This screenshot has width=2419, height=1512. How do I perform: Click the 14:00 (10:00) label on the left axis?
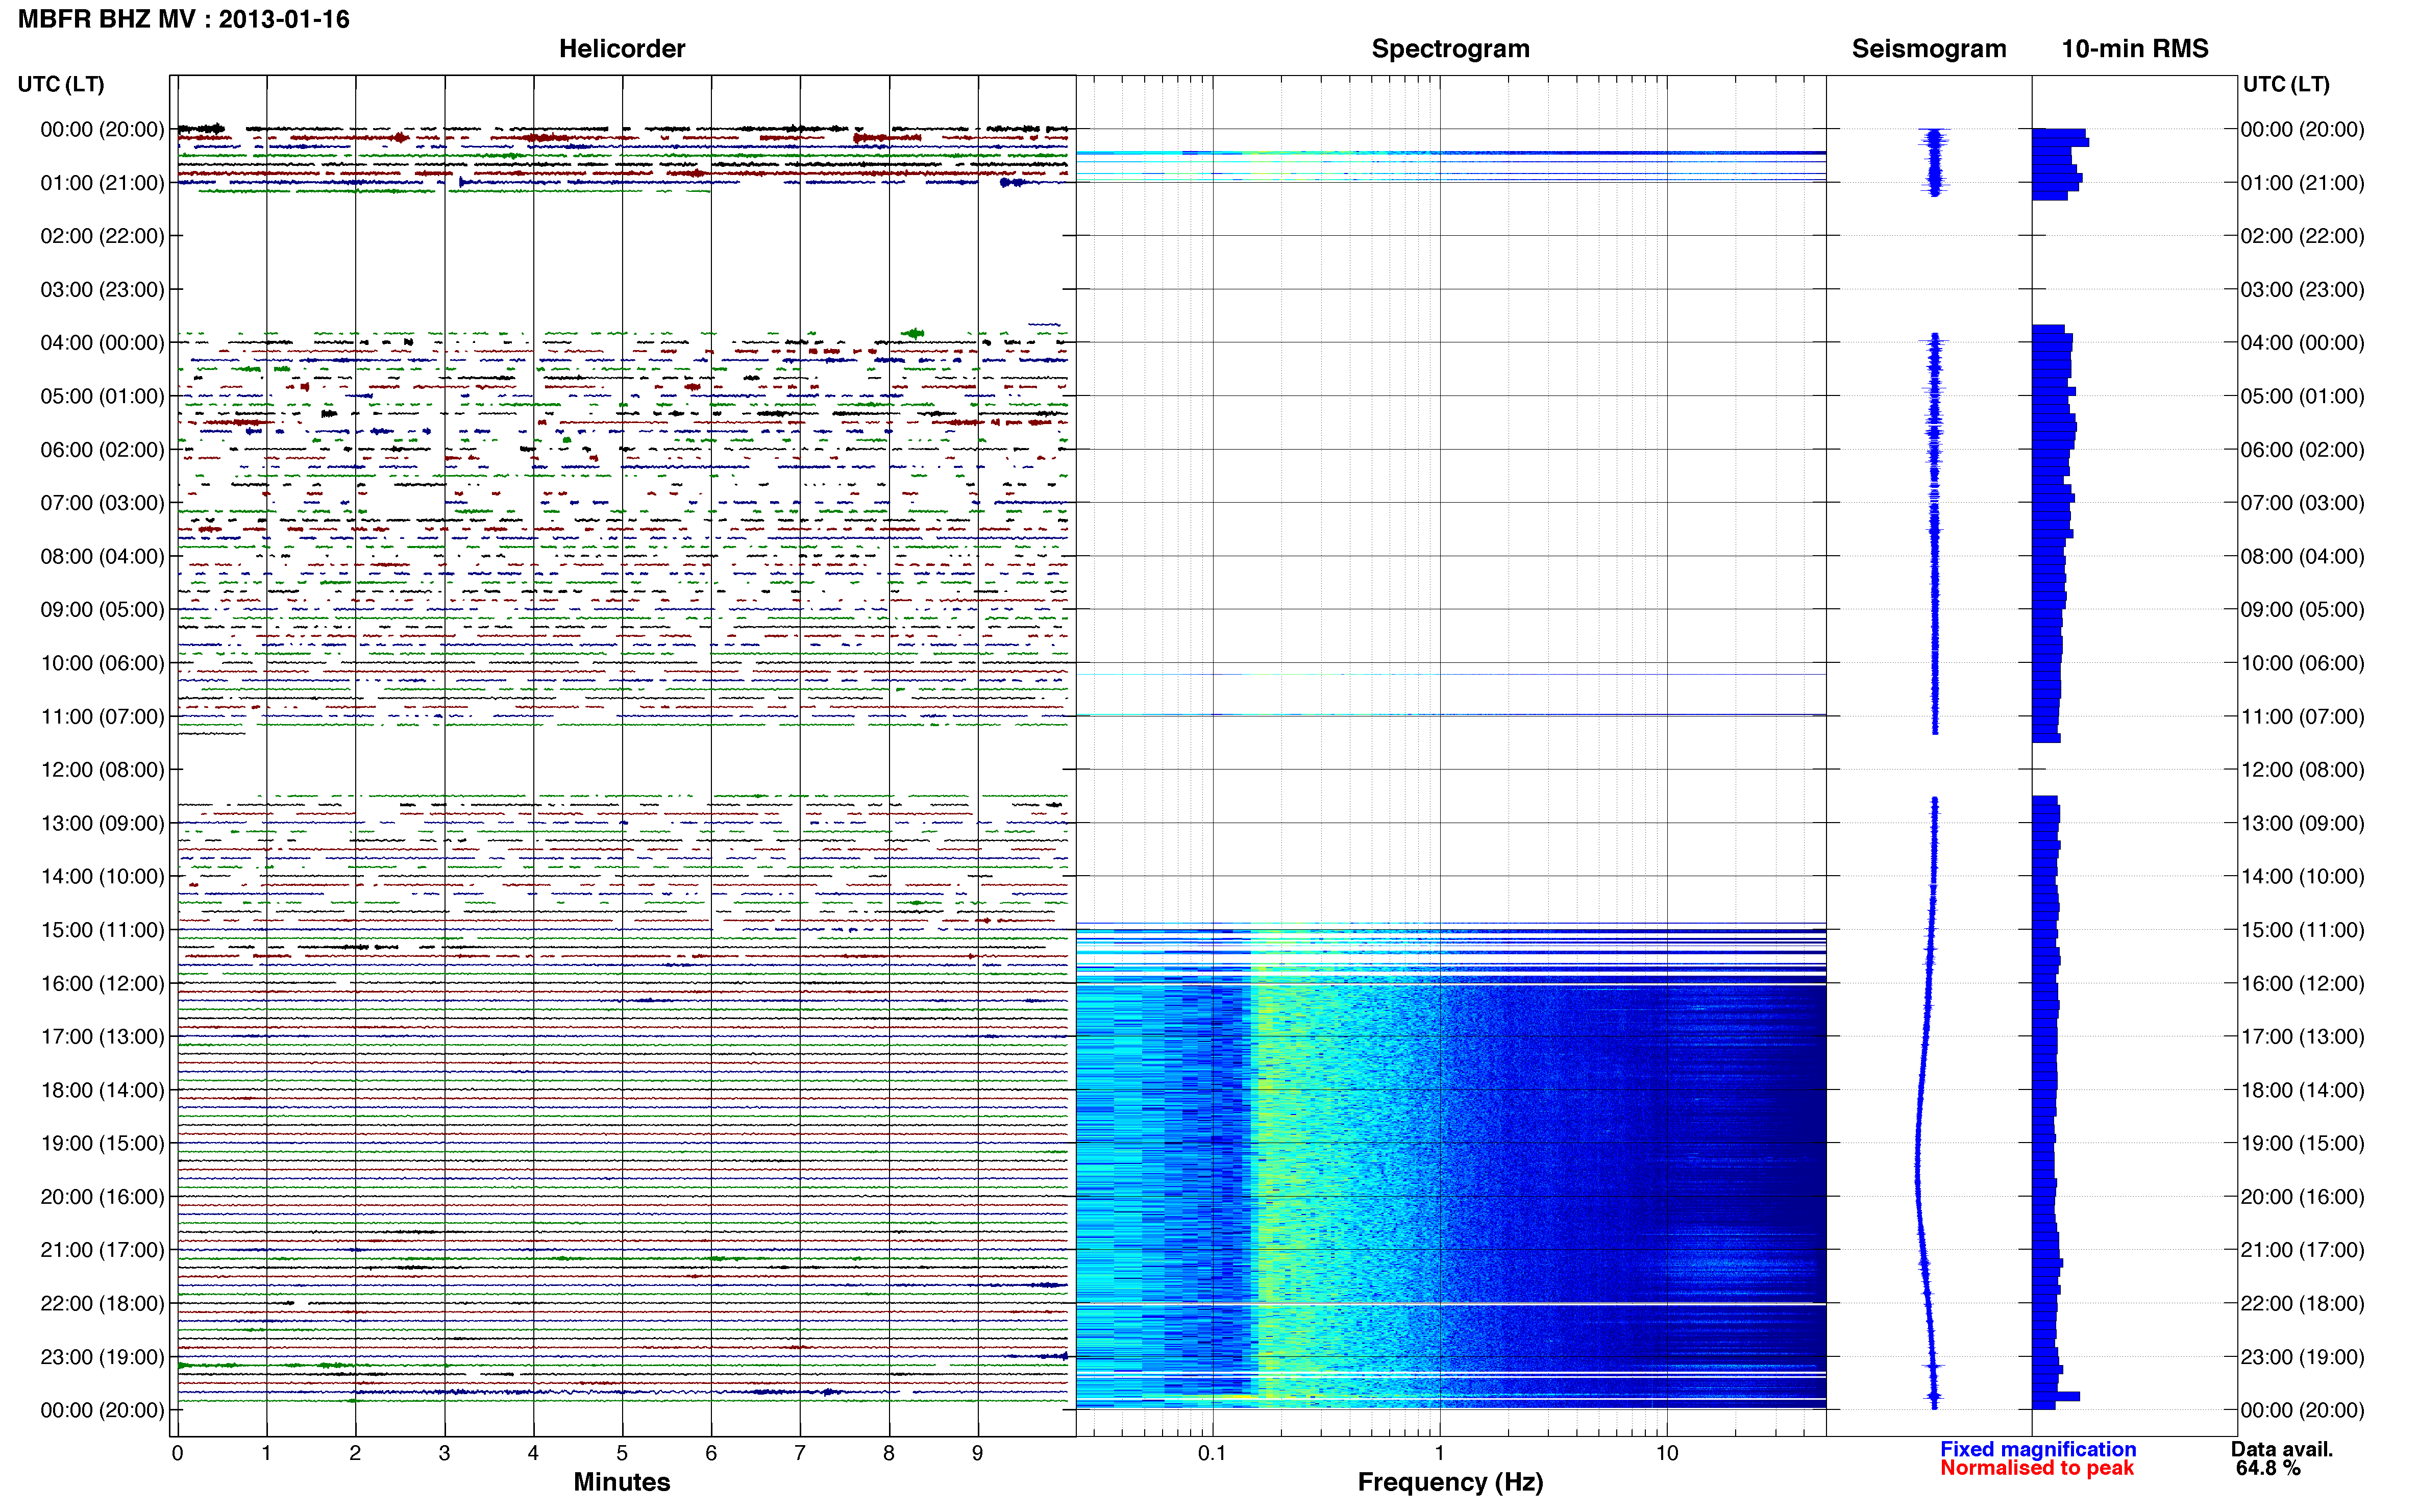pos(102,877)
